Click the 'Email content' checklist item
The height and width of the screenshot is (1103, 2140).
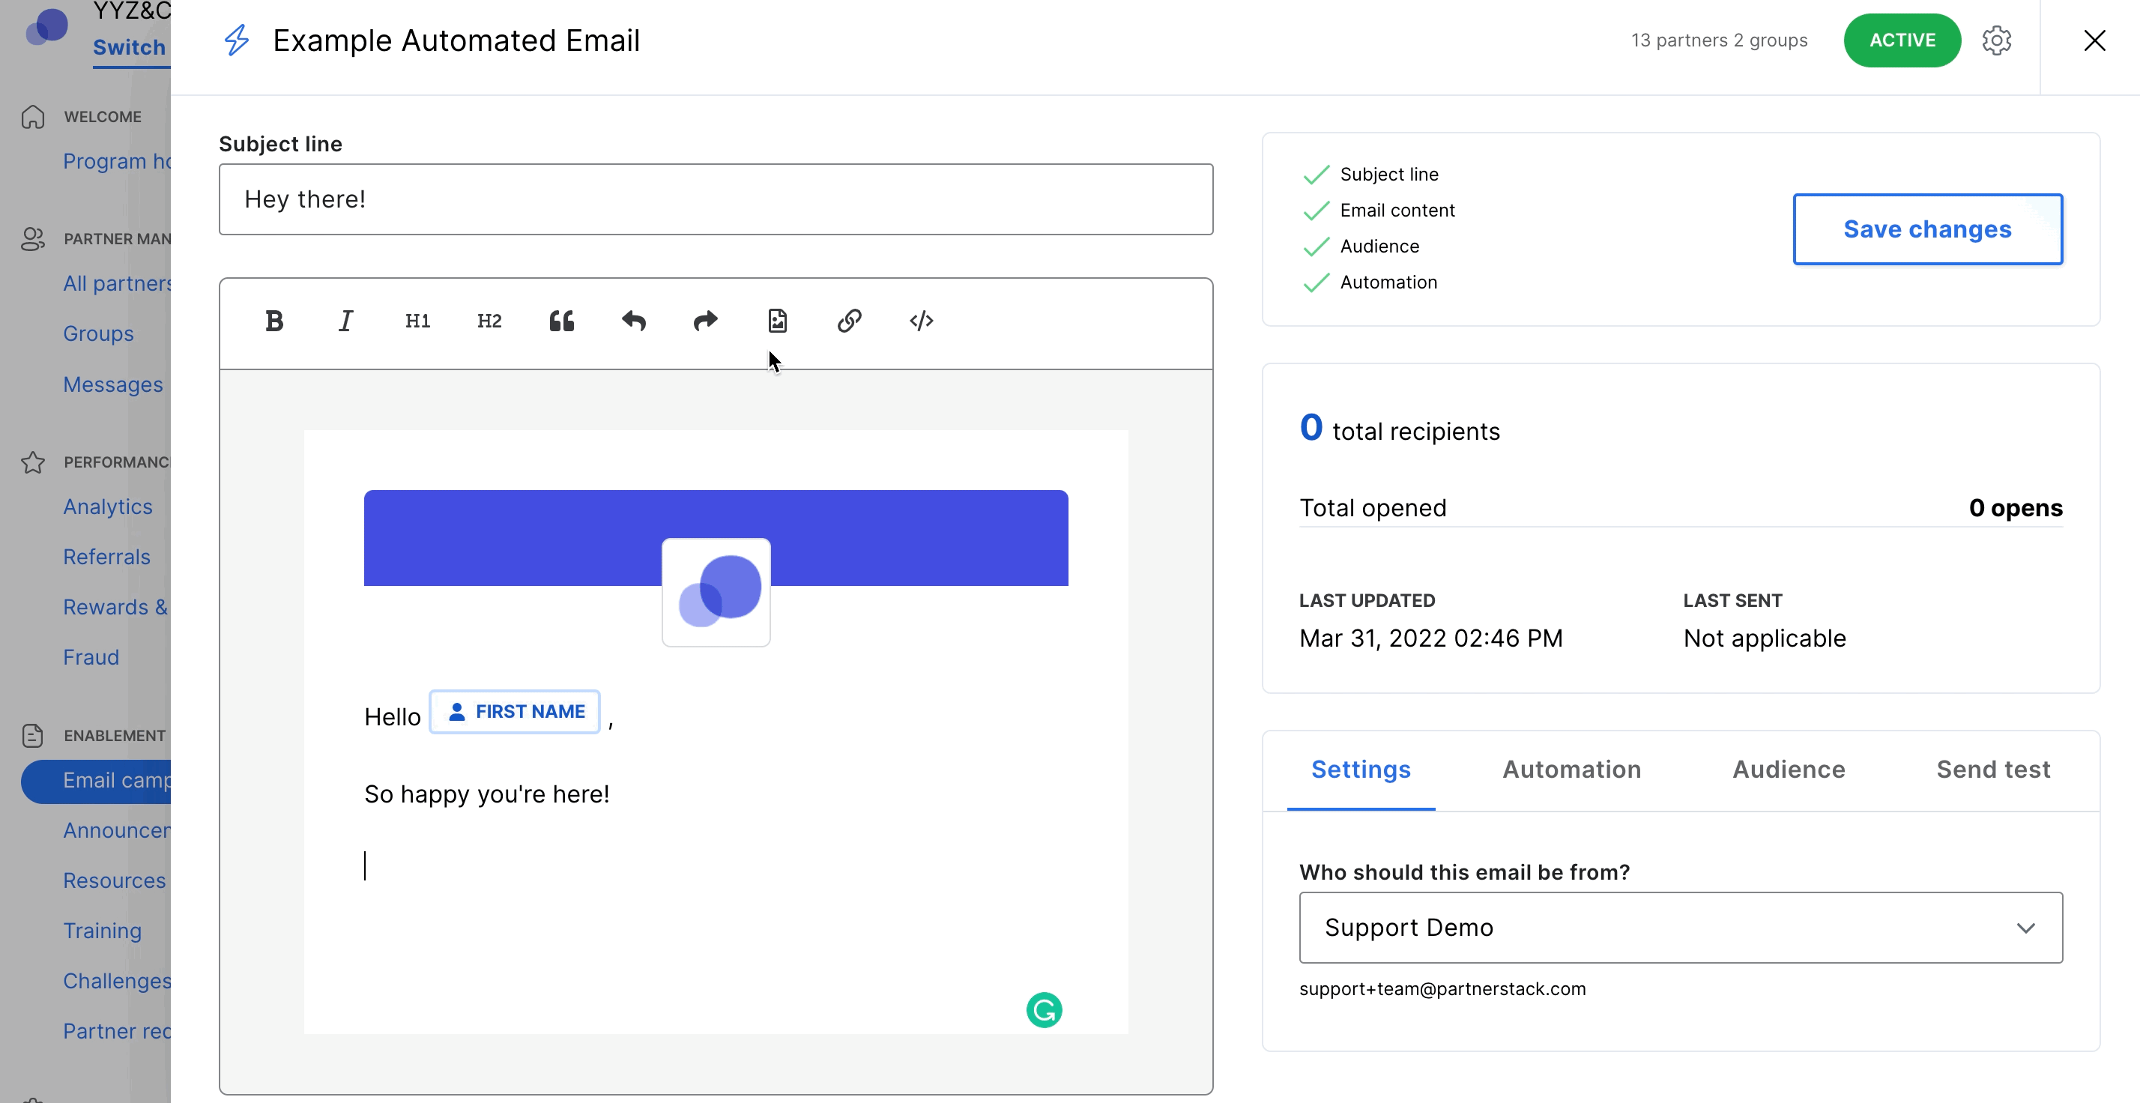pyautogui.click(x=1397, y=211)
